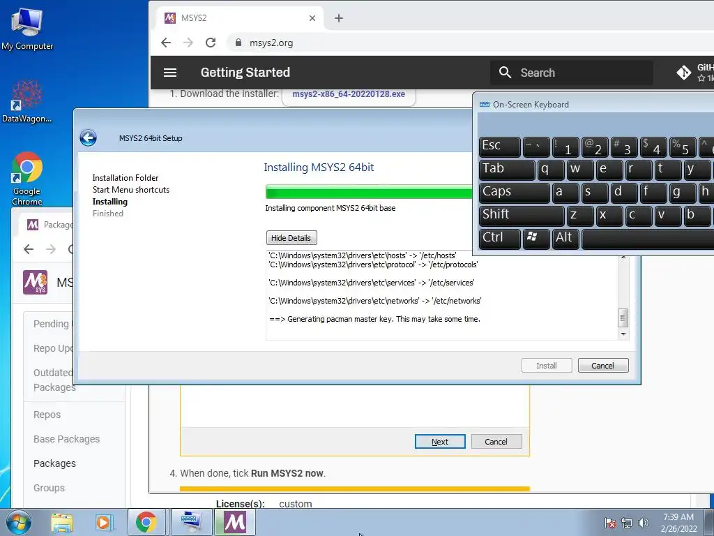714x536 pixels.
Task: Click the back arrow in MSYS2 Setup
Action: 89,137
